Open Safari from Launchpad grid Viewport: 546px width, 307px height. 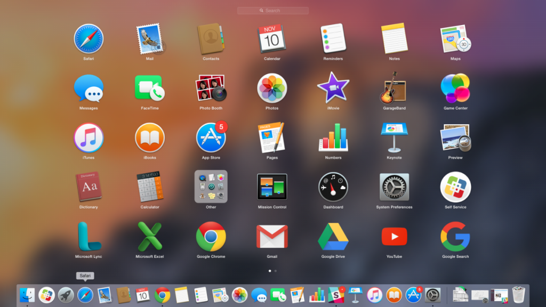89,39
